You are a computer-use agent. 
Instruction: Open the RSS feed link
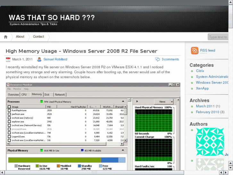[208, 50]
